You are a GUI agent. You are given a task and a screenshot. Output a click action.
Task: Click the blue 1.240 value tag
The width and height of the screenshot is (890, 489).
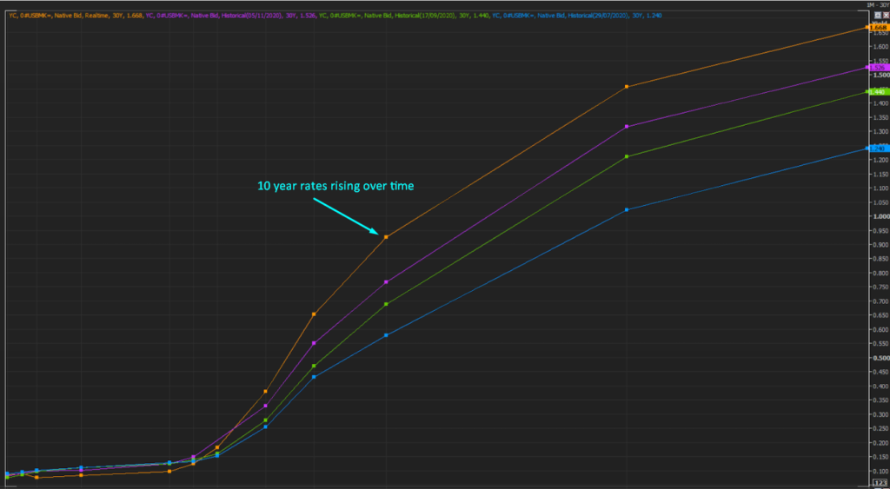coord(878,149)
